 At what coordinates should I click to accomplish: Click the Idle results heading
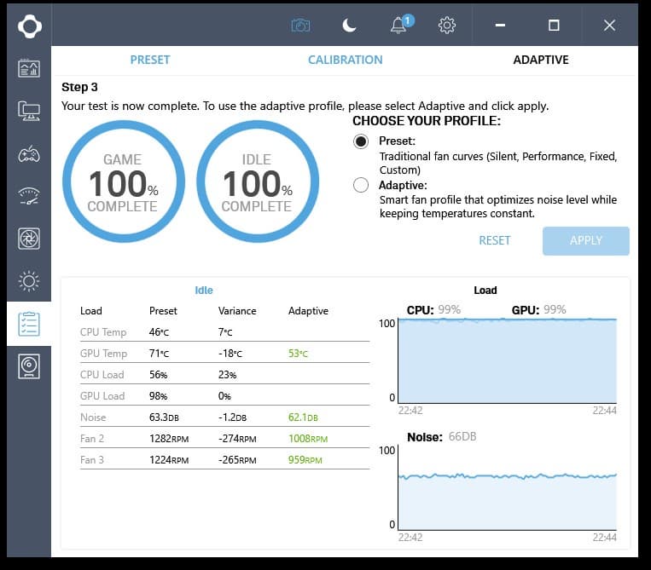[x=204, y=291]
